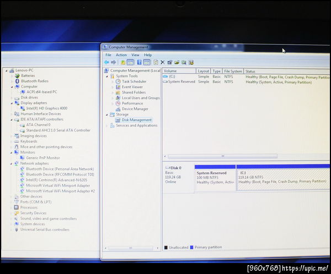
Task: Collapse the Network adapters node
Action: (x=11, y=163)
